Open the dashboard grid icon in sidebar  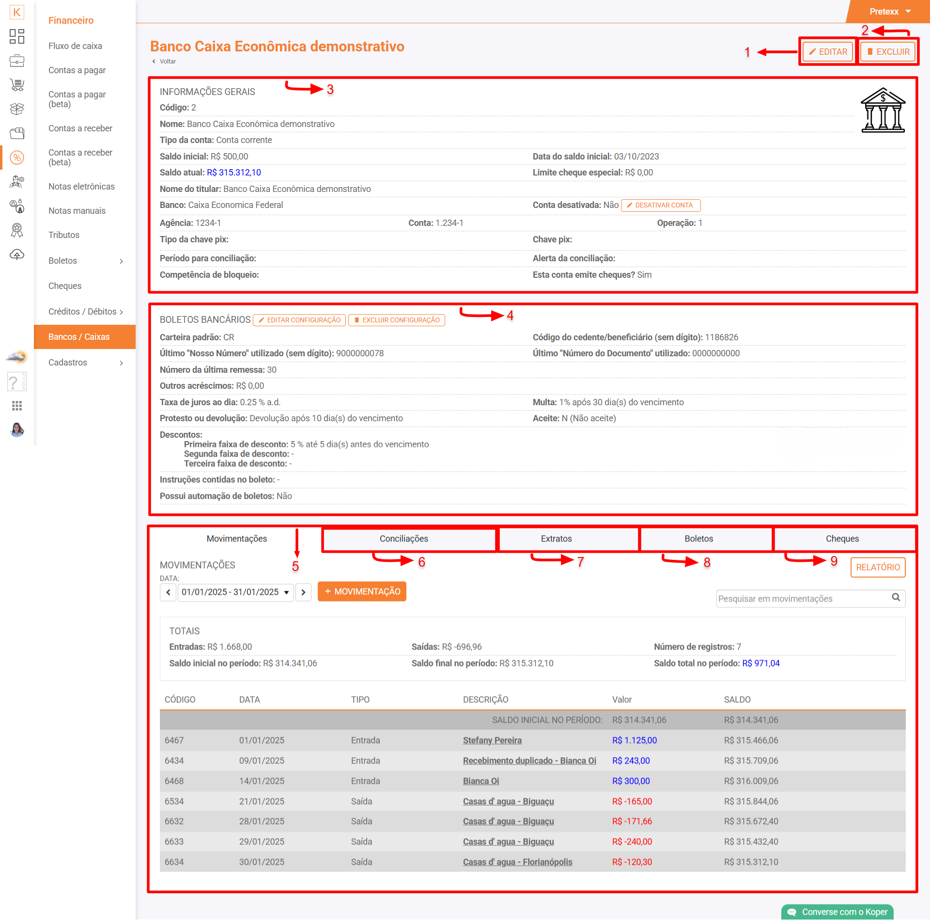[17, 36]
